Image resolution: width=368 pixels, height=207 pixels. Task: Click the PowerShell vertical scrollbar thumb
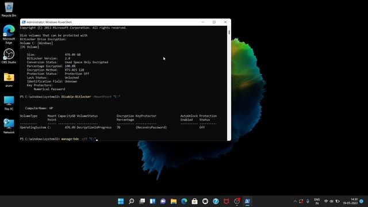click(x=229, y=32)
